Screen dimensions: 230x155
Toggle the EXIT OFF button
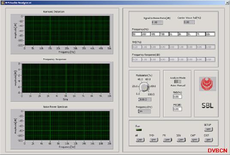(209, 140)
